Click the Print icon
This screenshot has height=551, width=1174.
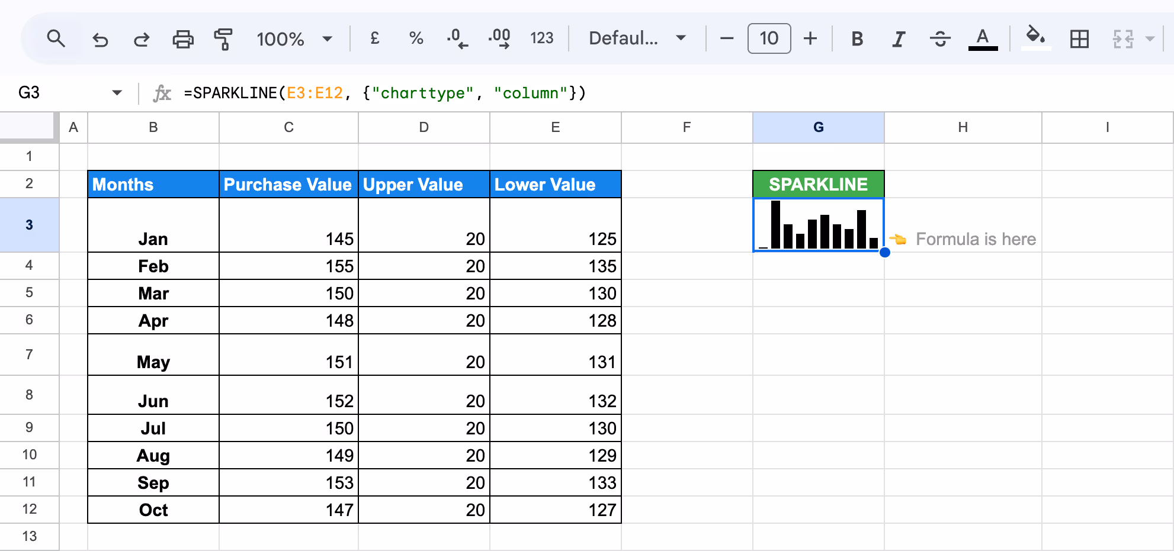183,39
